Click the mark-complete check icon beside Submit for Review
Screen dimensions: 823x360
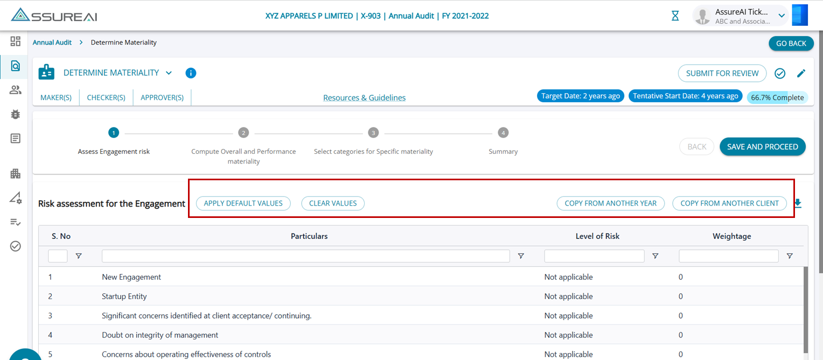[x=779, y=73]
